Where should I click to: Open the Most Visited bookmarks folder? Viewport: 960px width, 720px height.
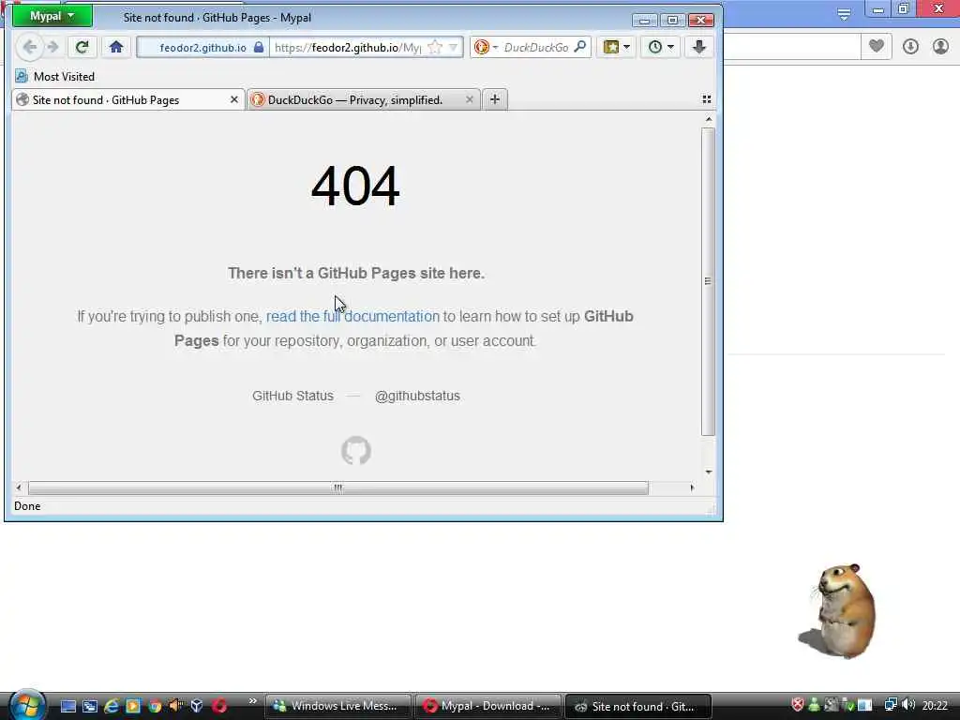(x=54, y=77)
